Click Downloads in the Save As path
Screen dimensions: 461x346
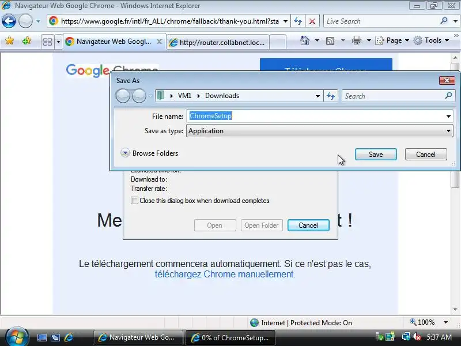(x=222, y=96)
